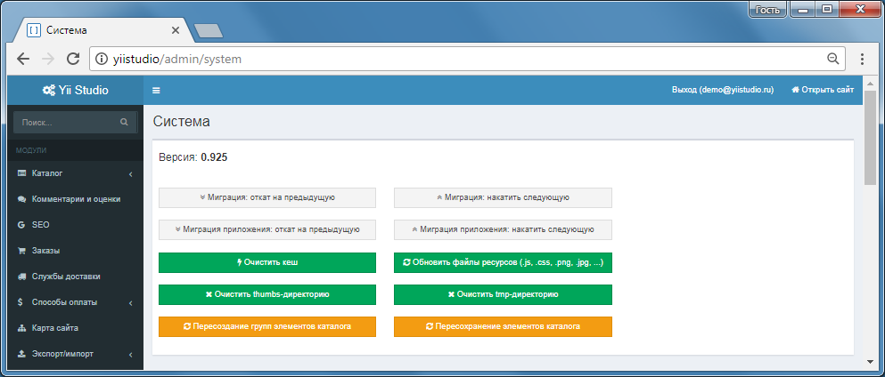Viewport: 885px width, 377px height.
Task: Click Обновить файлы ресурсов button
Action: (503, 262)
